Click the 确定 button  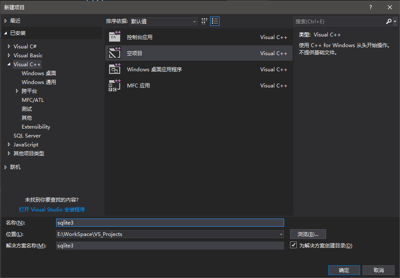(344, 270)
